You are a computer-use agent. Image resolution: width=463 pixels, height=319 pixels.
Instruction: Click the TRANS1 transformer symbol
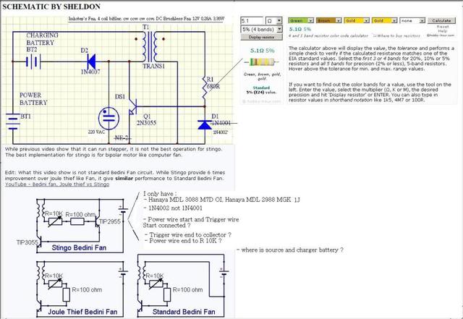[x=150, y=46]
